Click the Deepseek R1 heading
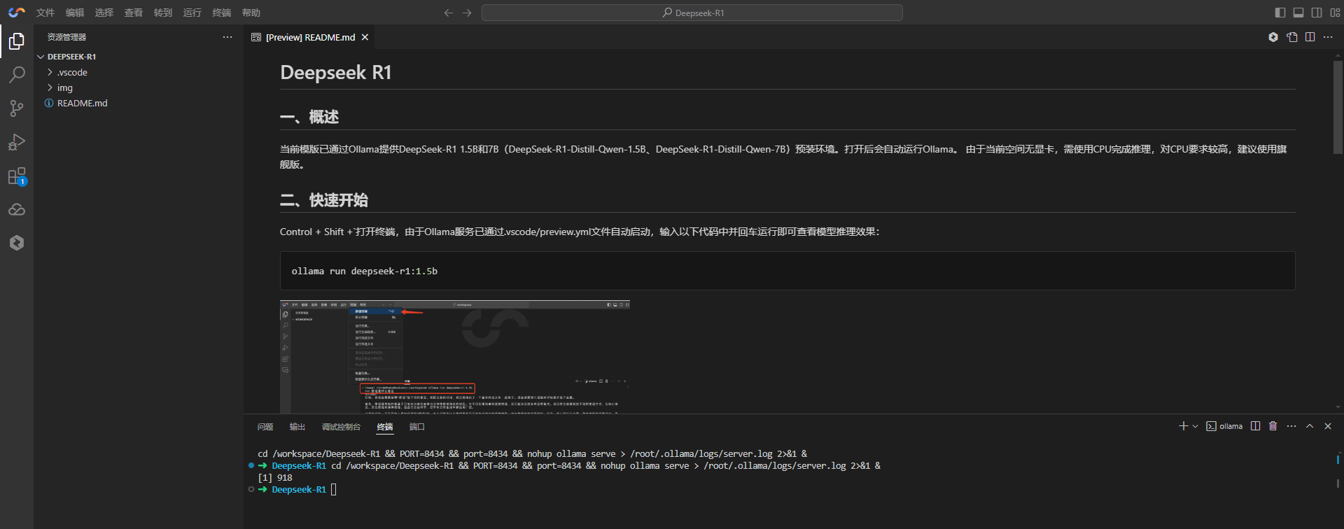The height and width of the screenshot is (529, 1344). click(x=336, y=73)
